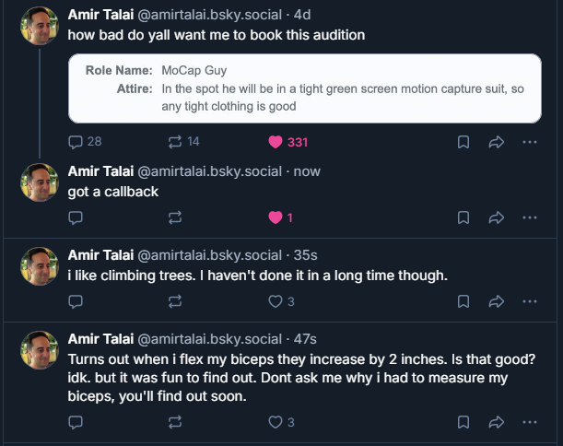Open more options on "got a callback" post
The height and width of the screenshot is (446, 563).
(x=529, y=217)
